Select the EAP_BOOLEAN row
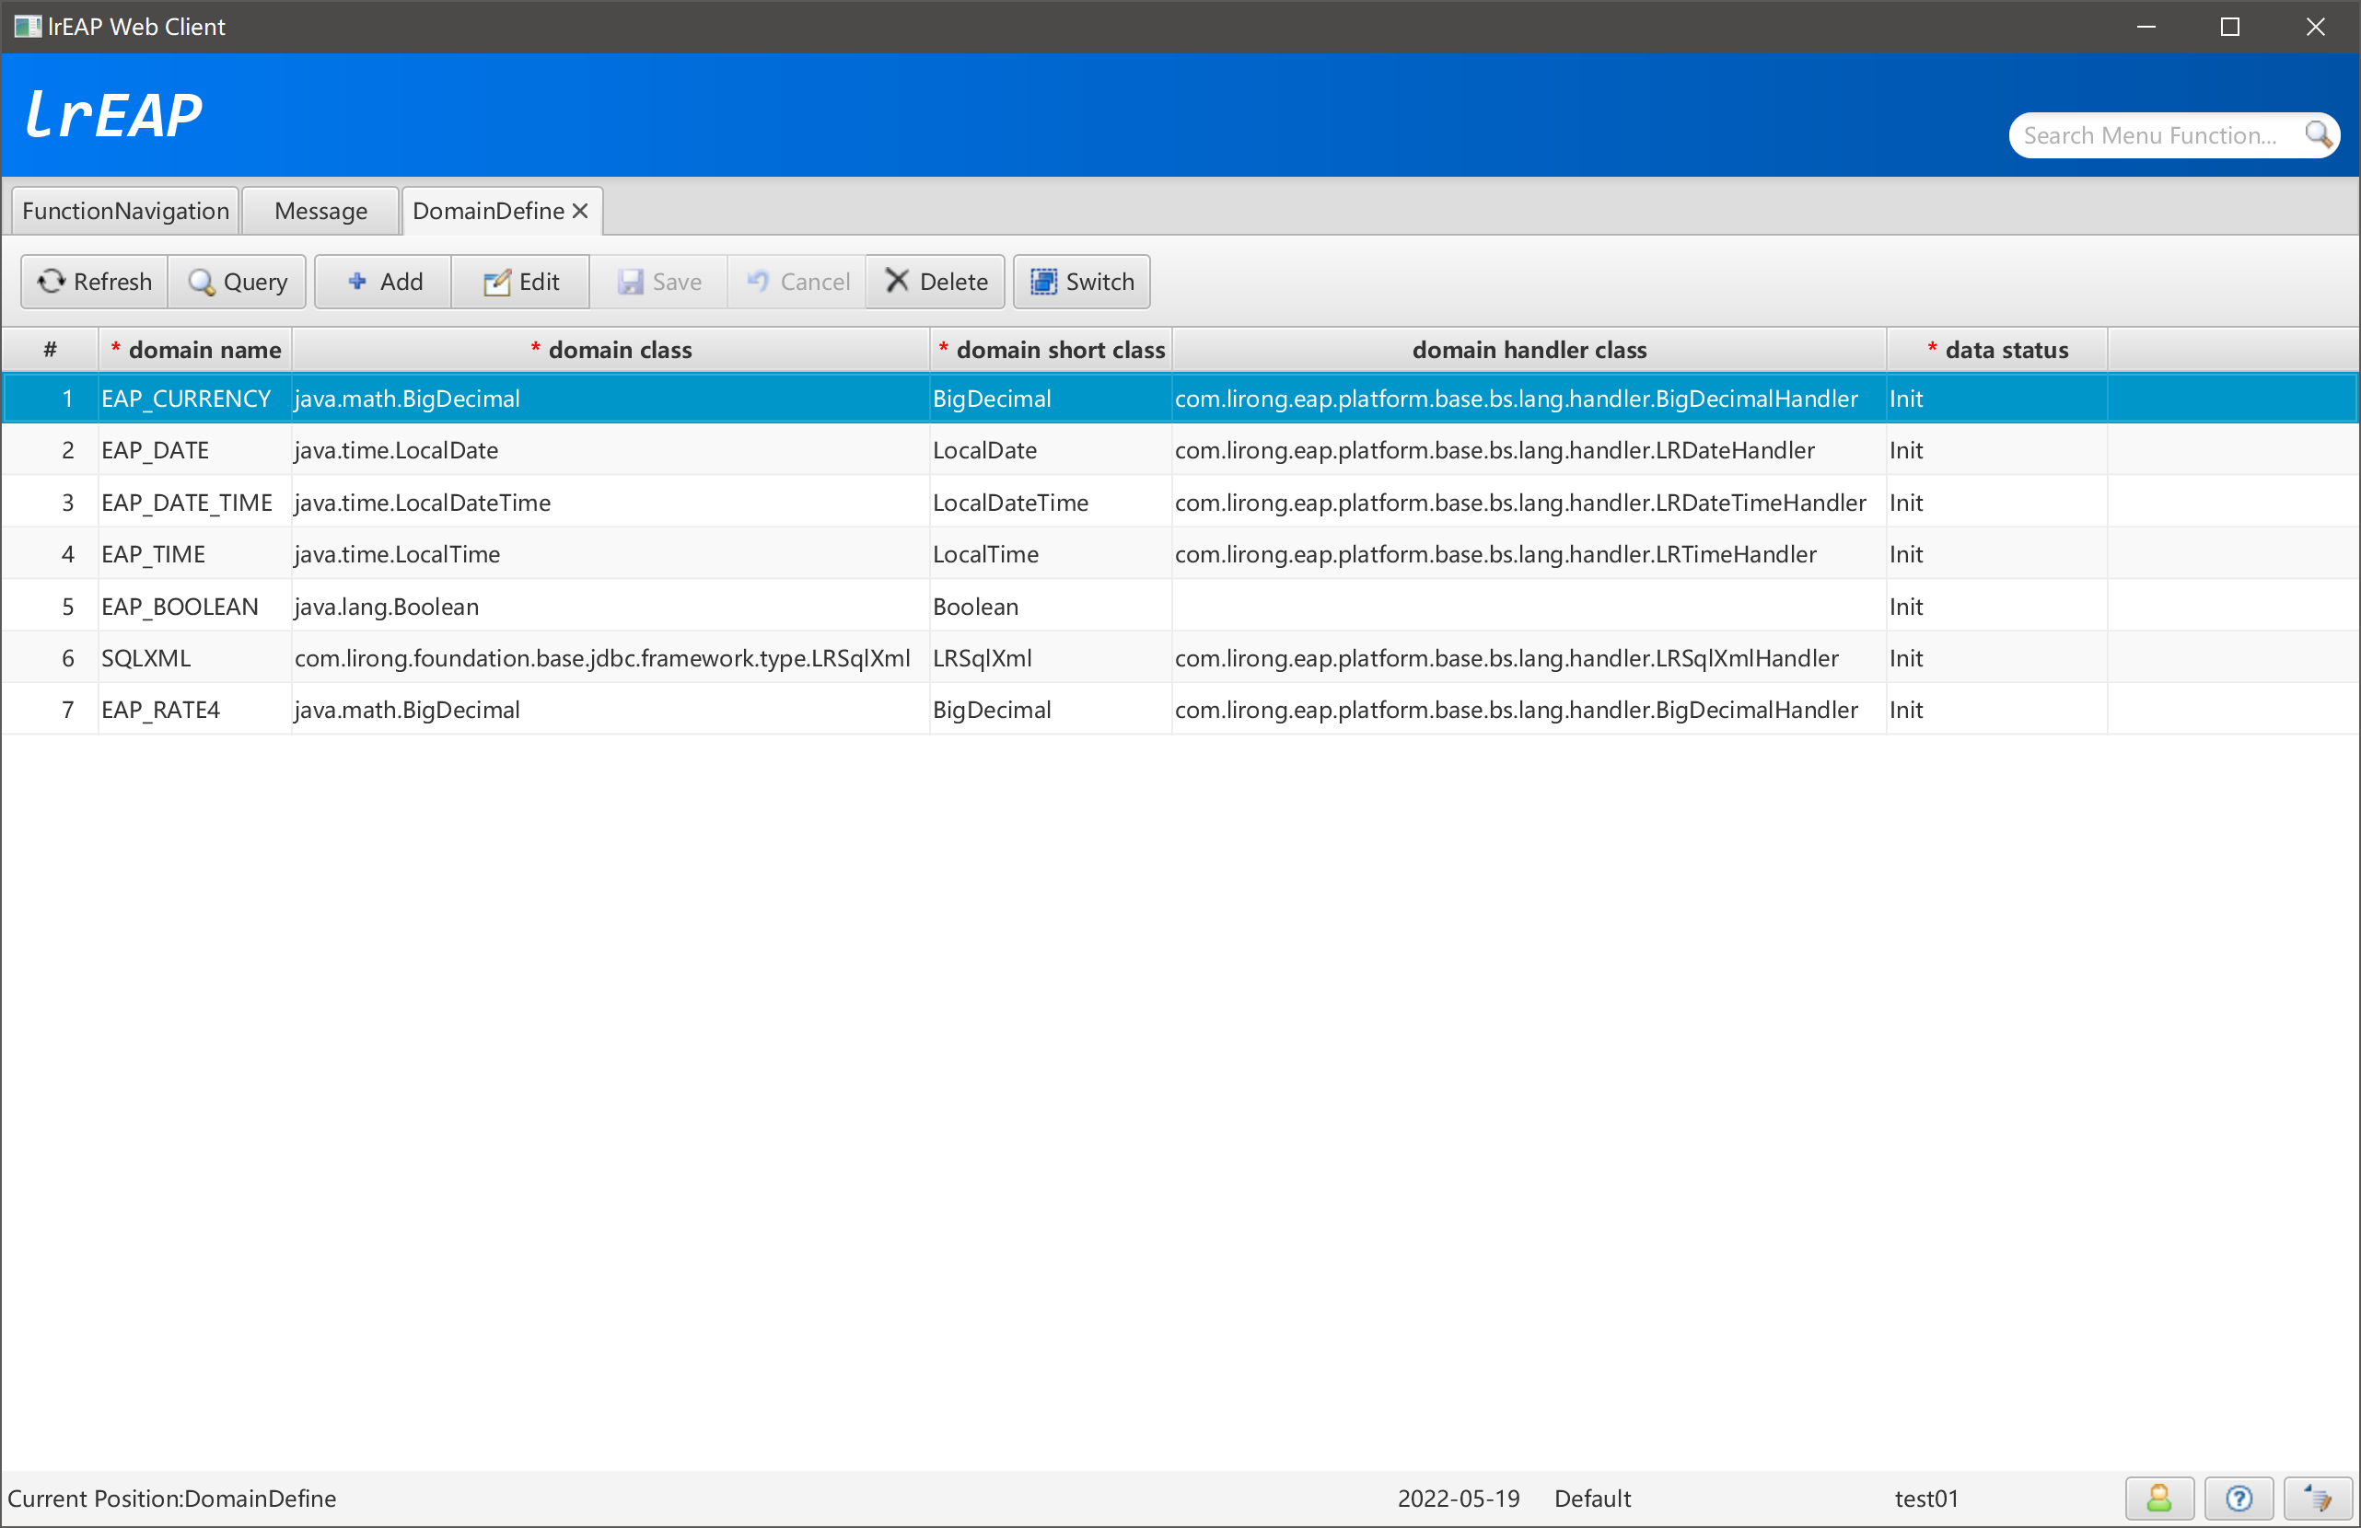Image resolution: width=2361 pixels, height=1528 pixels. pos(1180,607)
